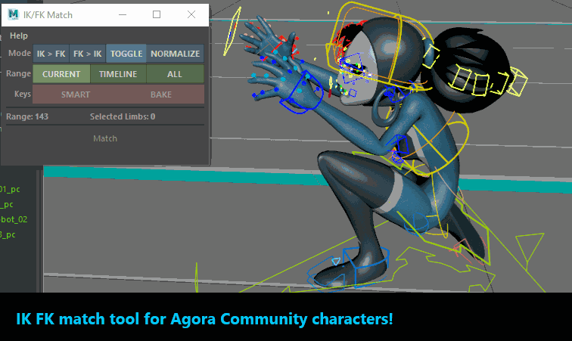
Task: Pick BAKE keys option
Action: [x=160, y=95]
